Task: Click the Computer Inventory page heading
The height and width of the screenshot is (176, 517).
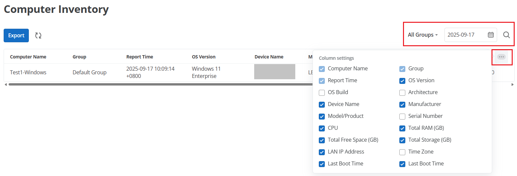Action: coord(56,9)
